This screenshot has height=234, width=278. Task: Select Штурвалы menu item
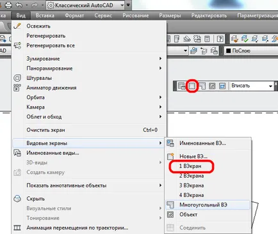click(88, 78)
